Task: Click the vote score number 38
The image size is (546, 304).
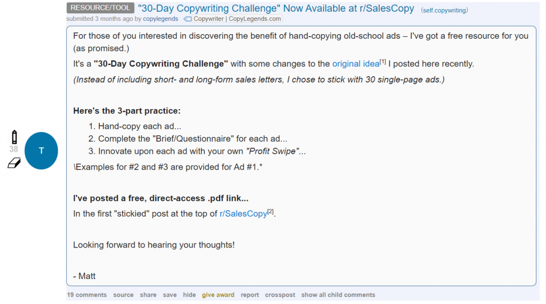Action: pyautogui.click(x=13, y=149)
